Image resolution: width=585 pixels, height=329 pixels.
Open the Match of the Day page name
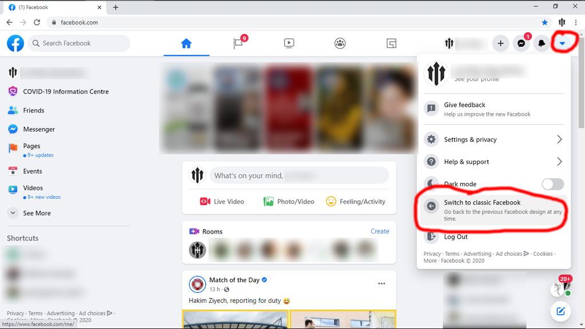tap(234, 280)
